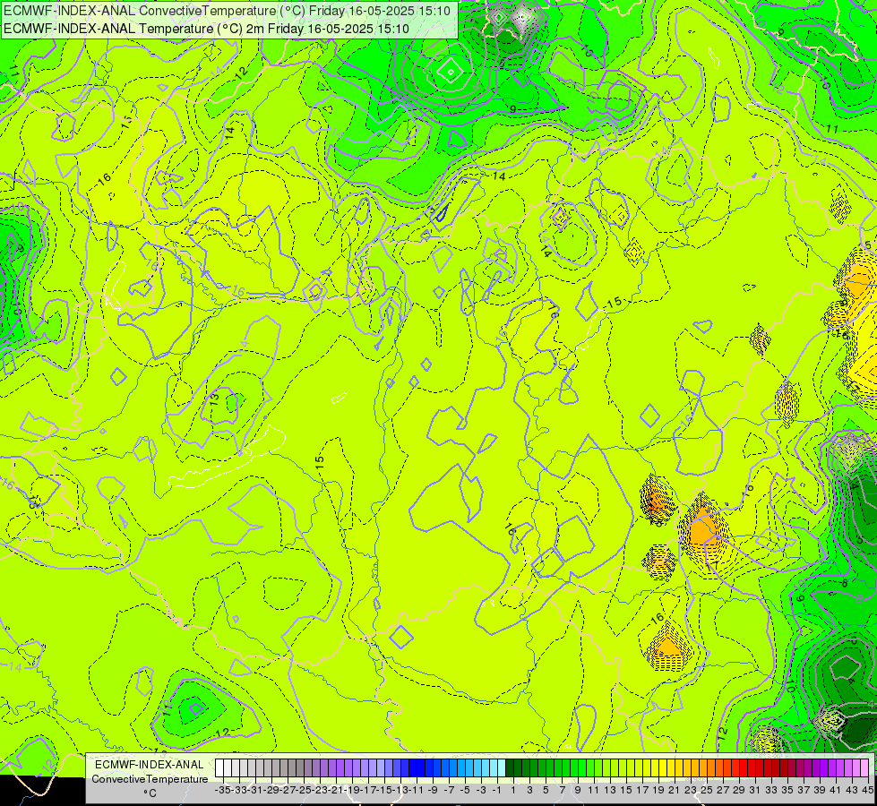Select the gray swatch above -27 in legend
Image resolution: width=877 pixels, height=806 pixels.
click(291, 767)
